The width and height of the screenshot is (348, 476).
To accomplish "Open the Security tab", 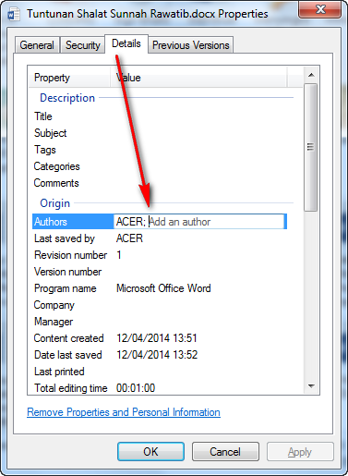I will pyautogui.click(x=83, y=45).
